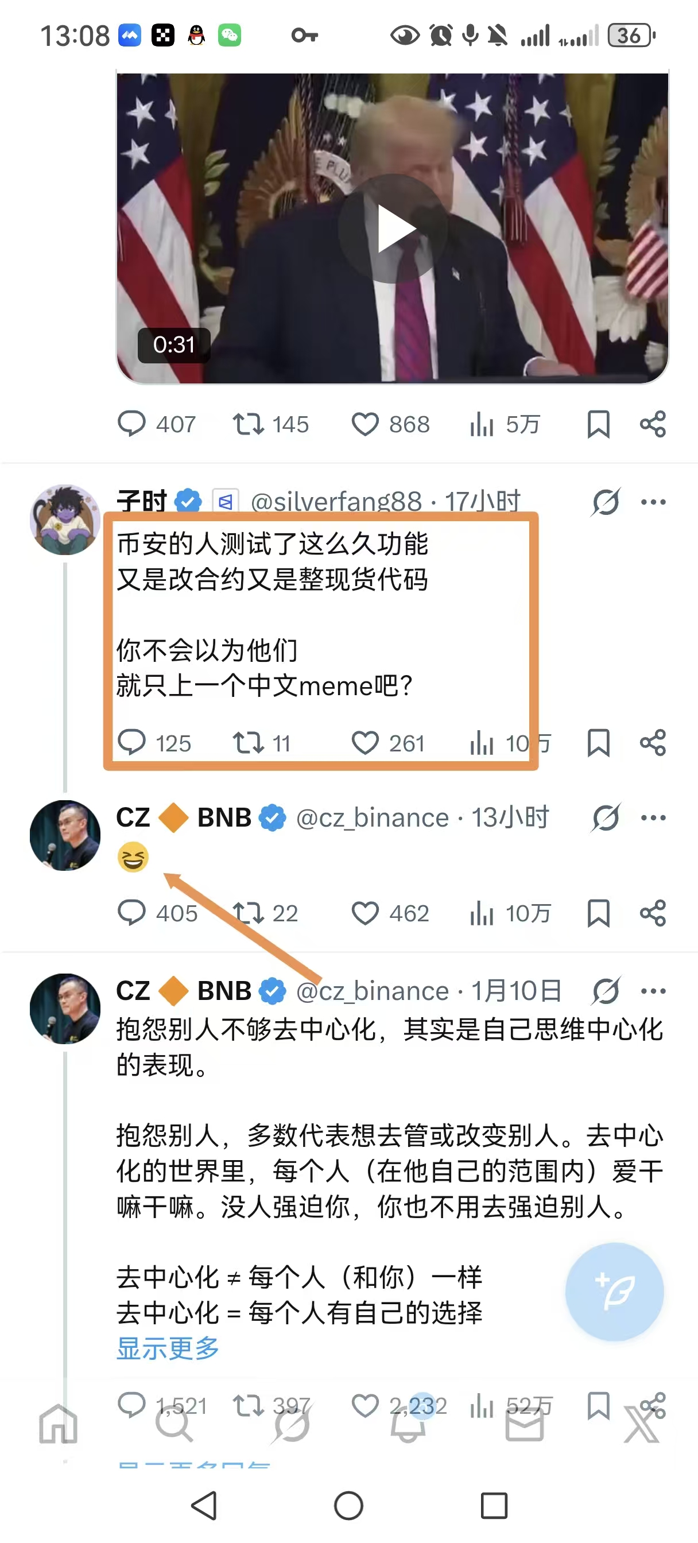Open more options on CZ's 13小时 reply
This screenshot has height=1543, width=698.
click(653, 817)
